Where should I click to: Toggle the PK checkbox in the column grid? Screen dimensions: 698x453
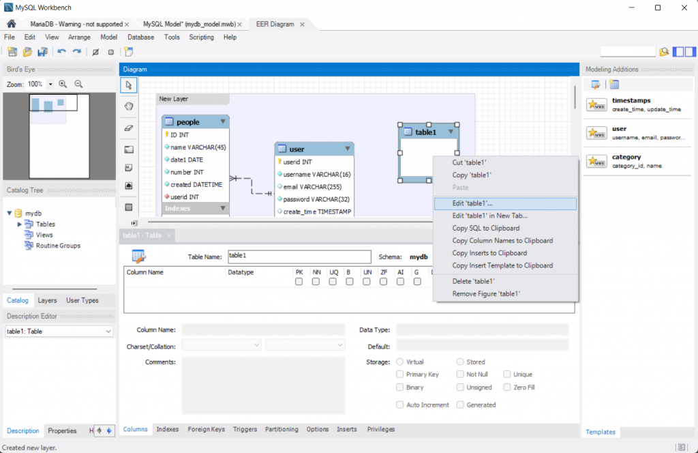(x=299, y=282)
